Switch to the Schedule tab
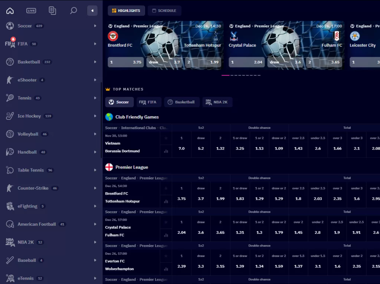This screenshot has width=380, height=284. 164,11
